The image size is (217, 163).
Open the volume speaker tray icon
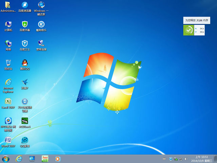coord(186,159)
